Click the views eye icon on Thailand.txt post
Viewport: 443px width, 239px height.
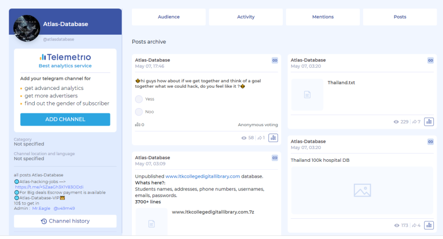coord(396,122)
